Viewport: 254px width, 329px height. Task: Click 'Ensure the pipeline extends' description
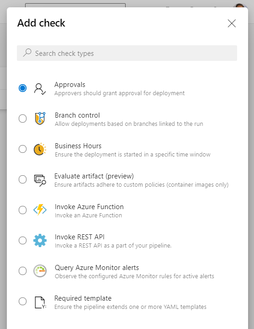pos(131,307)
